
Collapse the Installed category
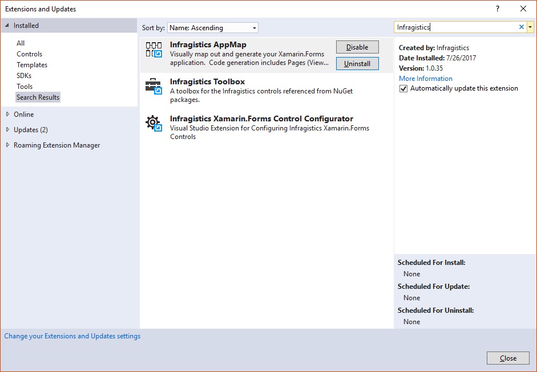[x=7, y=26]
